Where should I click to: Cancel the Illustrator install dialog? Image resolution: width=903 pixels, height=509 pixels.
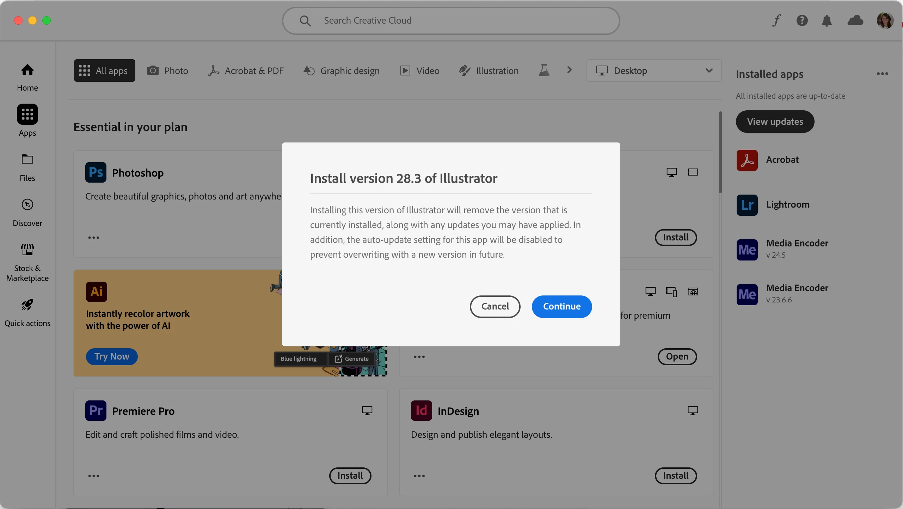[x=495, y=306]
